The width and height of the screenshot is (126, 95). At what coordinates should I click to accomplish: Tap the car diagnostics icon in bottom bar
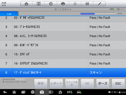(x=79, y=92)
